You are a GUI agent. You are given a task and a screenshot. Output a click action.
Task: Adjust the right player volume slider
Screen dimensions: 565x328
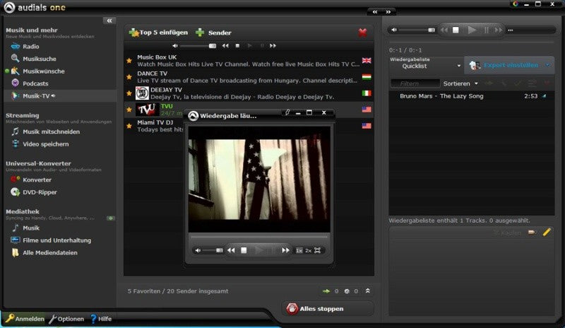point(417,30)
